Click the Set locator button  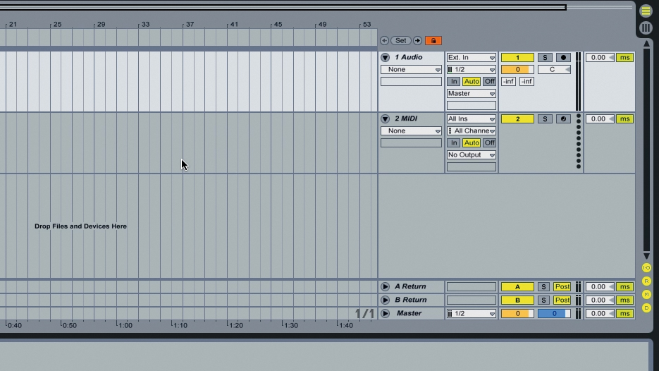401,40
